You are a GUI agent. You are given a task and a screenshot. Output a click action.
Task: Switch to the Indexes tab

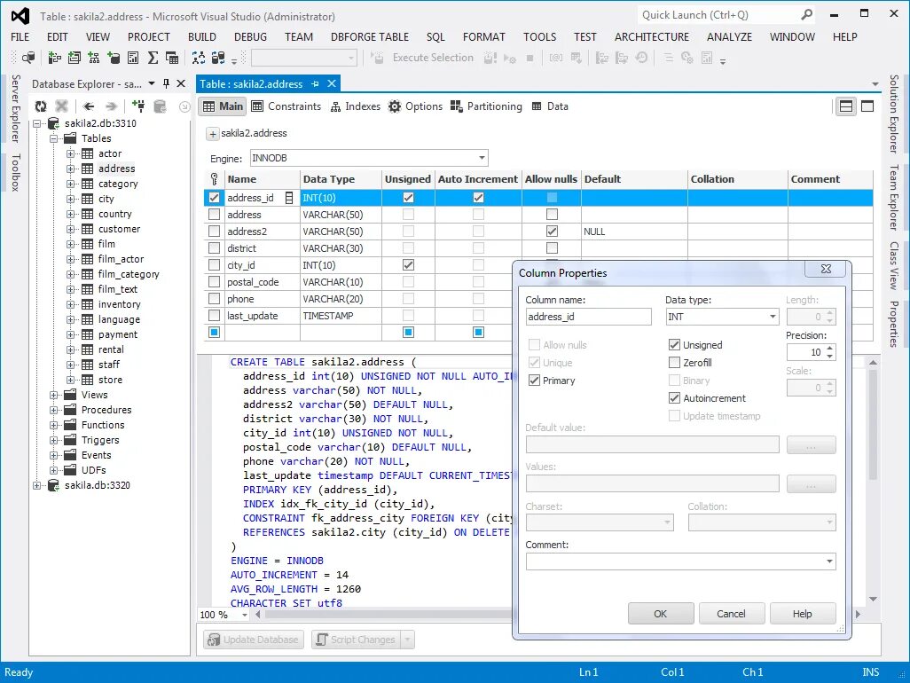355,106
